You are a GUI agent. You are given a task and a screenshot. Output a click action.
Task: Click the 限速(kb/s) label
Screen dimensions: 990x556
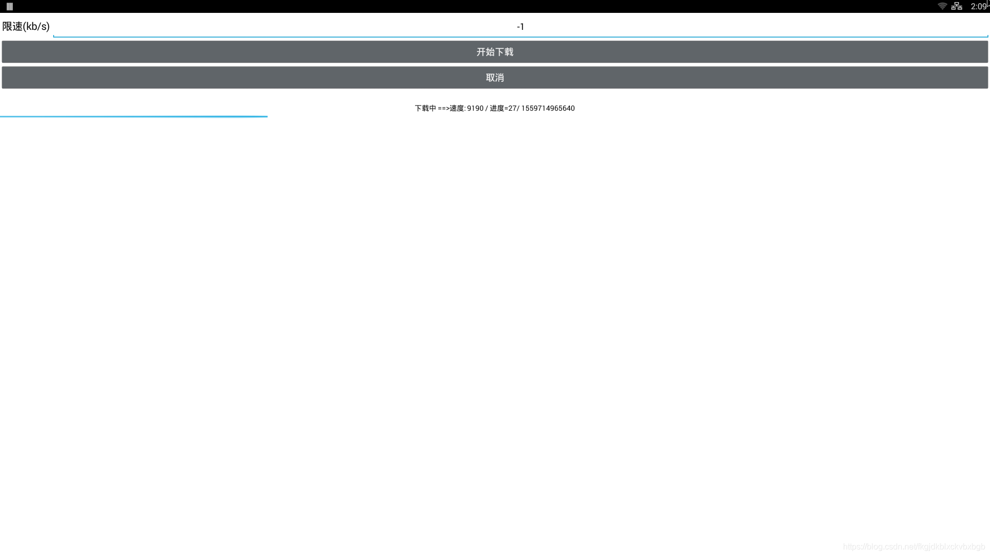[26, 26]
